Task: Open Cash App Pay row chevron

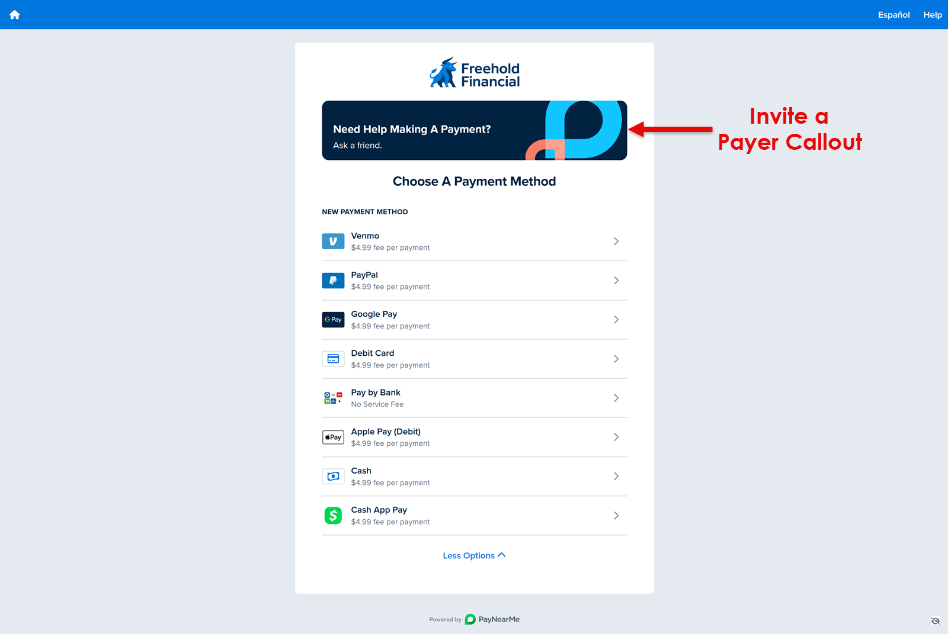Action: coord(616,516)
